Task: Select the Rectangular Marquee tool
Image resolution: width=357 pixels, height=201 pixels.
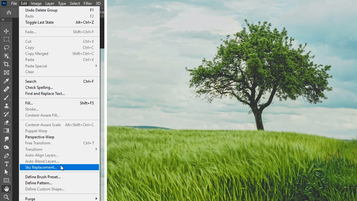Action: tap(6, 39)
